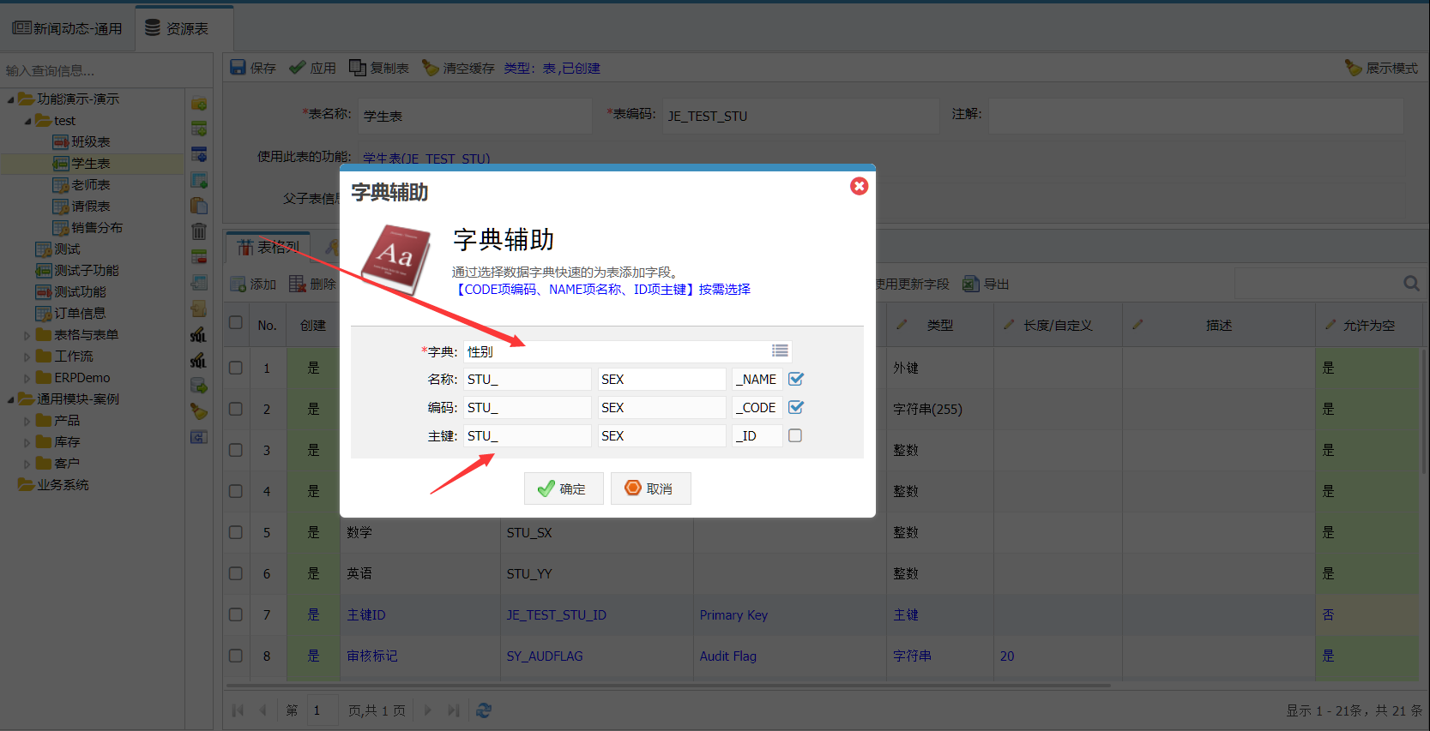Click the first SQL sidebar icon

pyautogui.click(x=199, y=334)
